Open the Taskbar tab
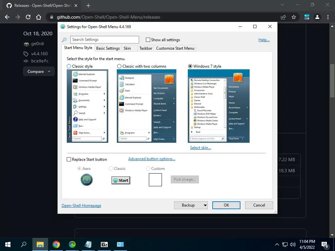Viewport: 335px width, 251px height. [146, 48]
